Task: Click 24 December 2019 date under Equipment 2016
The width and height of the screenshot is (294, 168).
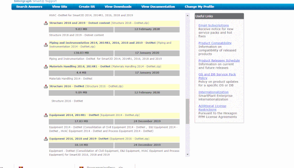Action: click(x=147, y=145)
